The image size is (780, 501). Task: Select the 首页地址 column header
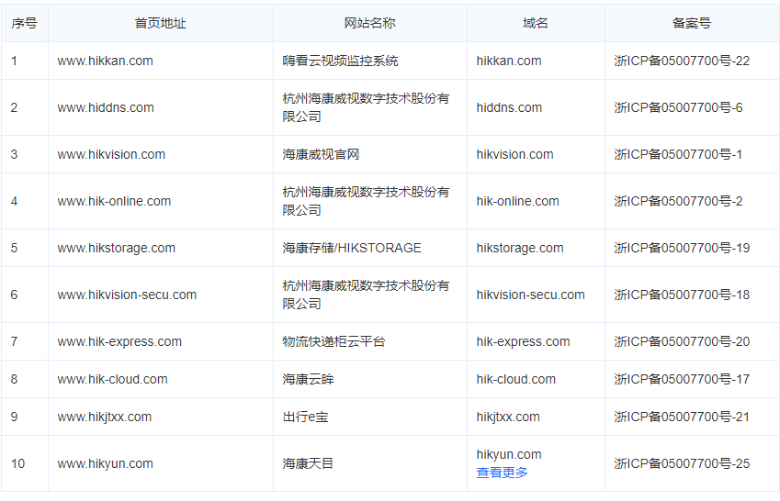(160, 23)
